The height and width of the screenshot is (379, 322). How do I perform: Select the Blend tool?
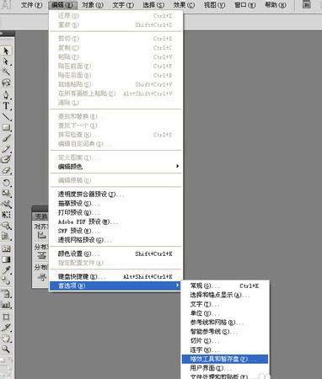pyautogui.click(x=6, y=280)
